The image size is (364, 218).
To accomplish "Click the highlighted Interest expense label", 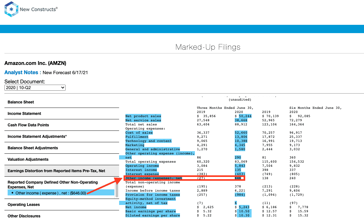I will [142, 174].
